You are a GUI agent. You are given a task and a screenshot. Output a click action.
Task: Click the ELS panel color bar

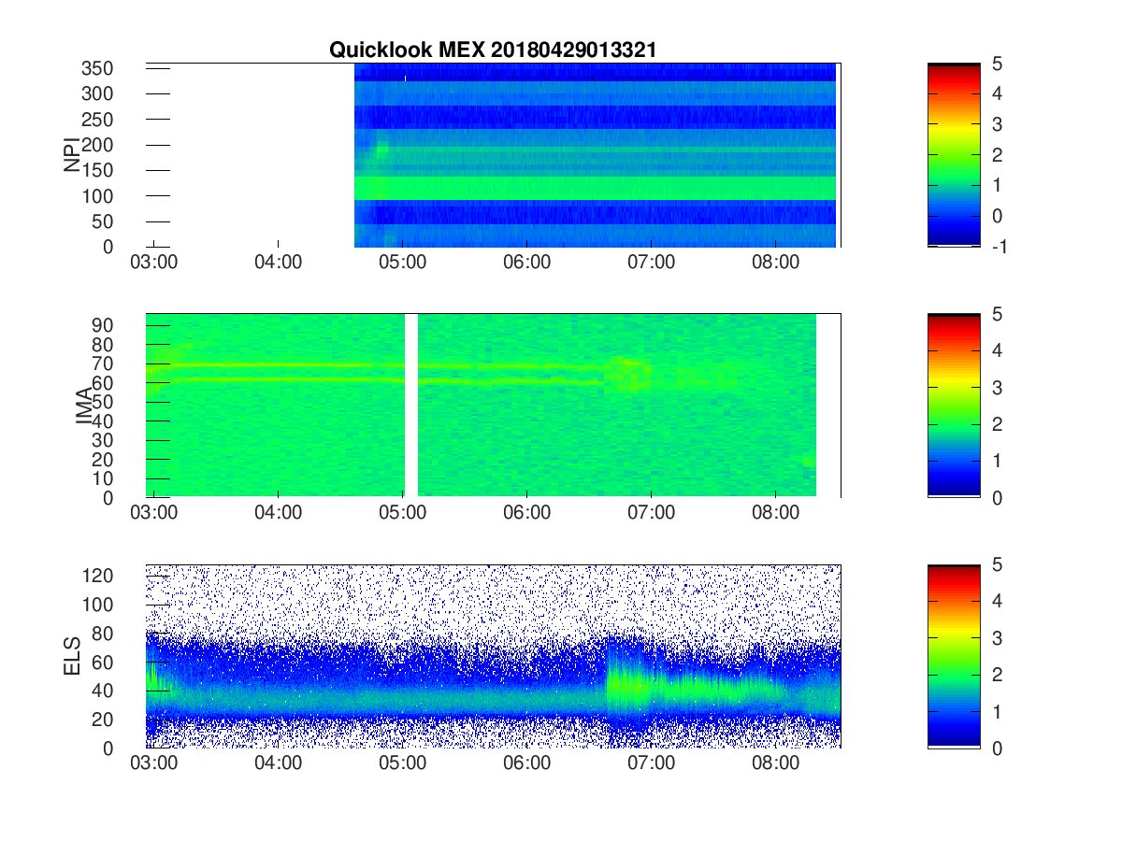point(954,656)
